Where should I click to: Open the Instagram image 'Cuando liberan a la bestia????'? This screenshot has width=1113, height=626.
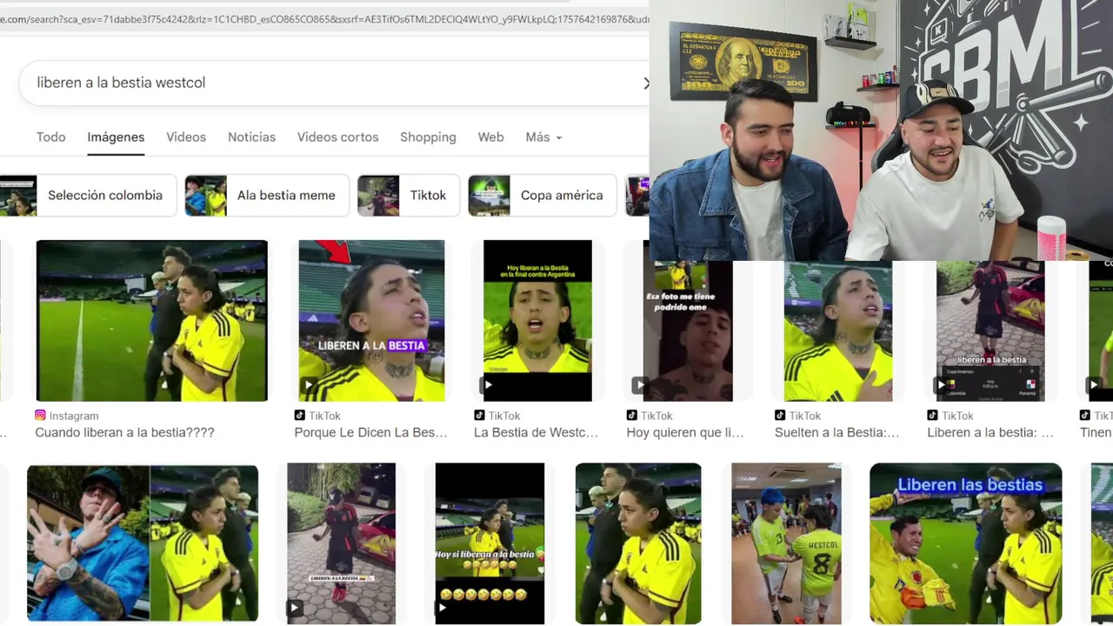point(151,321)
